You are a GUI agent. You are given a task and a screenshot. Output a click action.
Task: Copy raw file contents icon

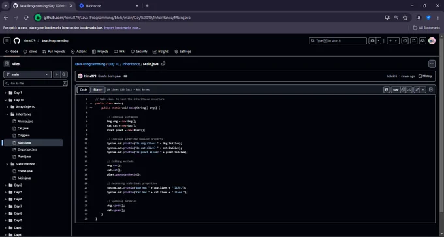[x=403, y=89]
